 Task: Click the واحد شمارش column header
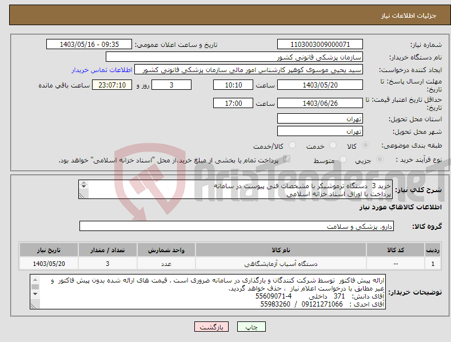[166, 250]
